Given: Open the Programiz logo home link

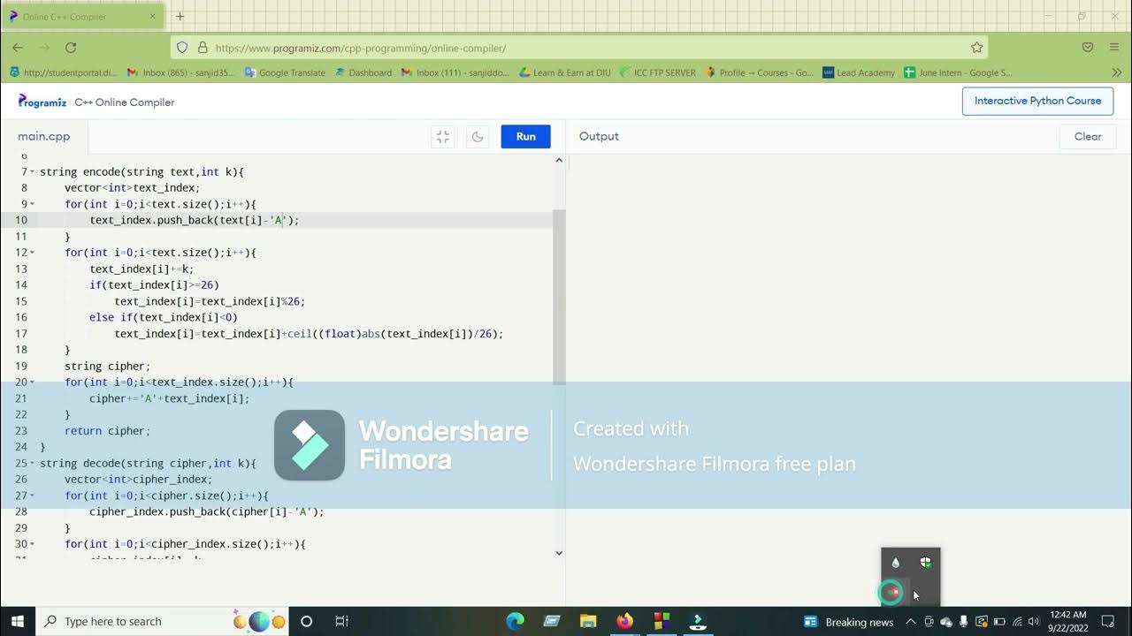Looking at the screenshot, I should tap(42, 102).
